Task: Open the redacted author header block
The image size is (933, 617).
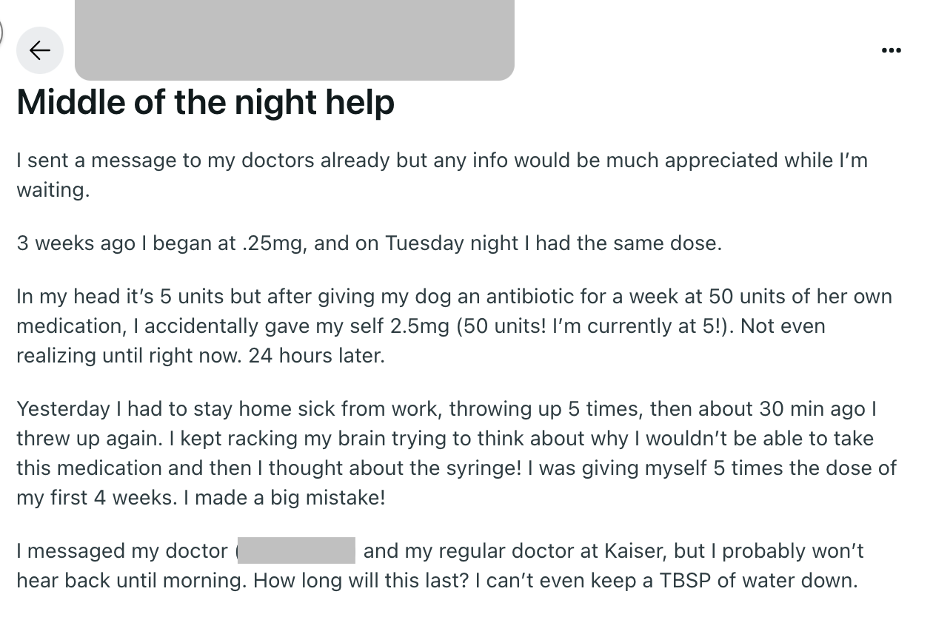Action: [295, 40]
